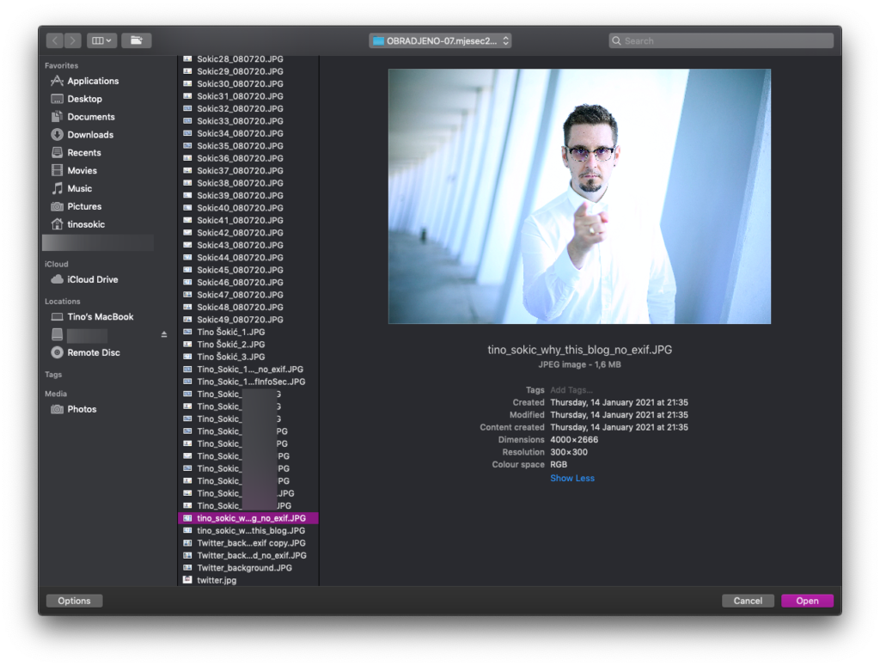Open Applications in the Favorites sidebar
This screenshot has height=666, width=880.
(x=93, y=81)
